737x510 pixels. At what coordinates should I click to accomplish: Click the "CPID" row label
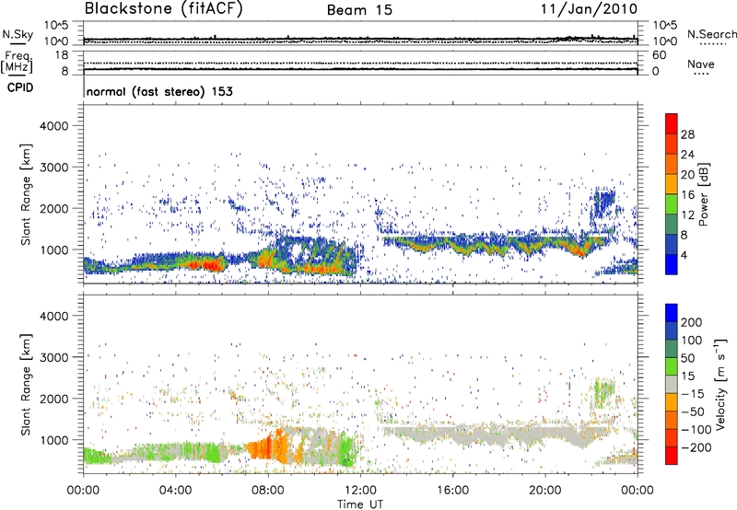(20, 87)
